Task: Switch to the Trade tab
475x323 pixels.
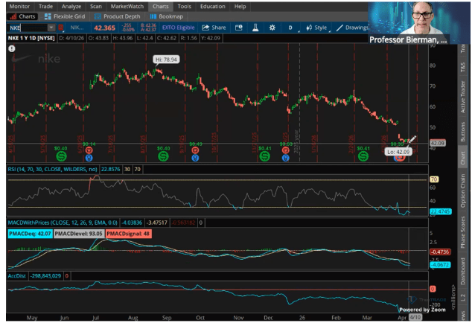Action: click(x=45, y=7)
